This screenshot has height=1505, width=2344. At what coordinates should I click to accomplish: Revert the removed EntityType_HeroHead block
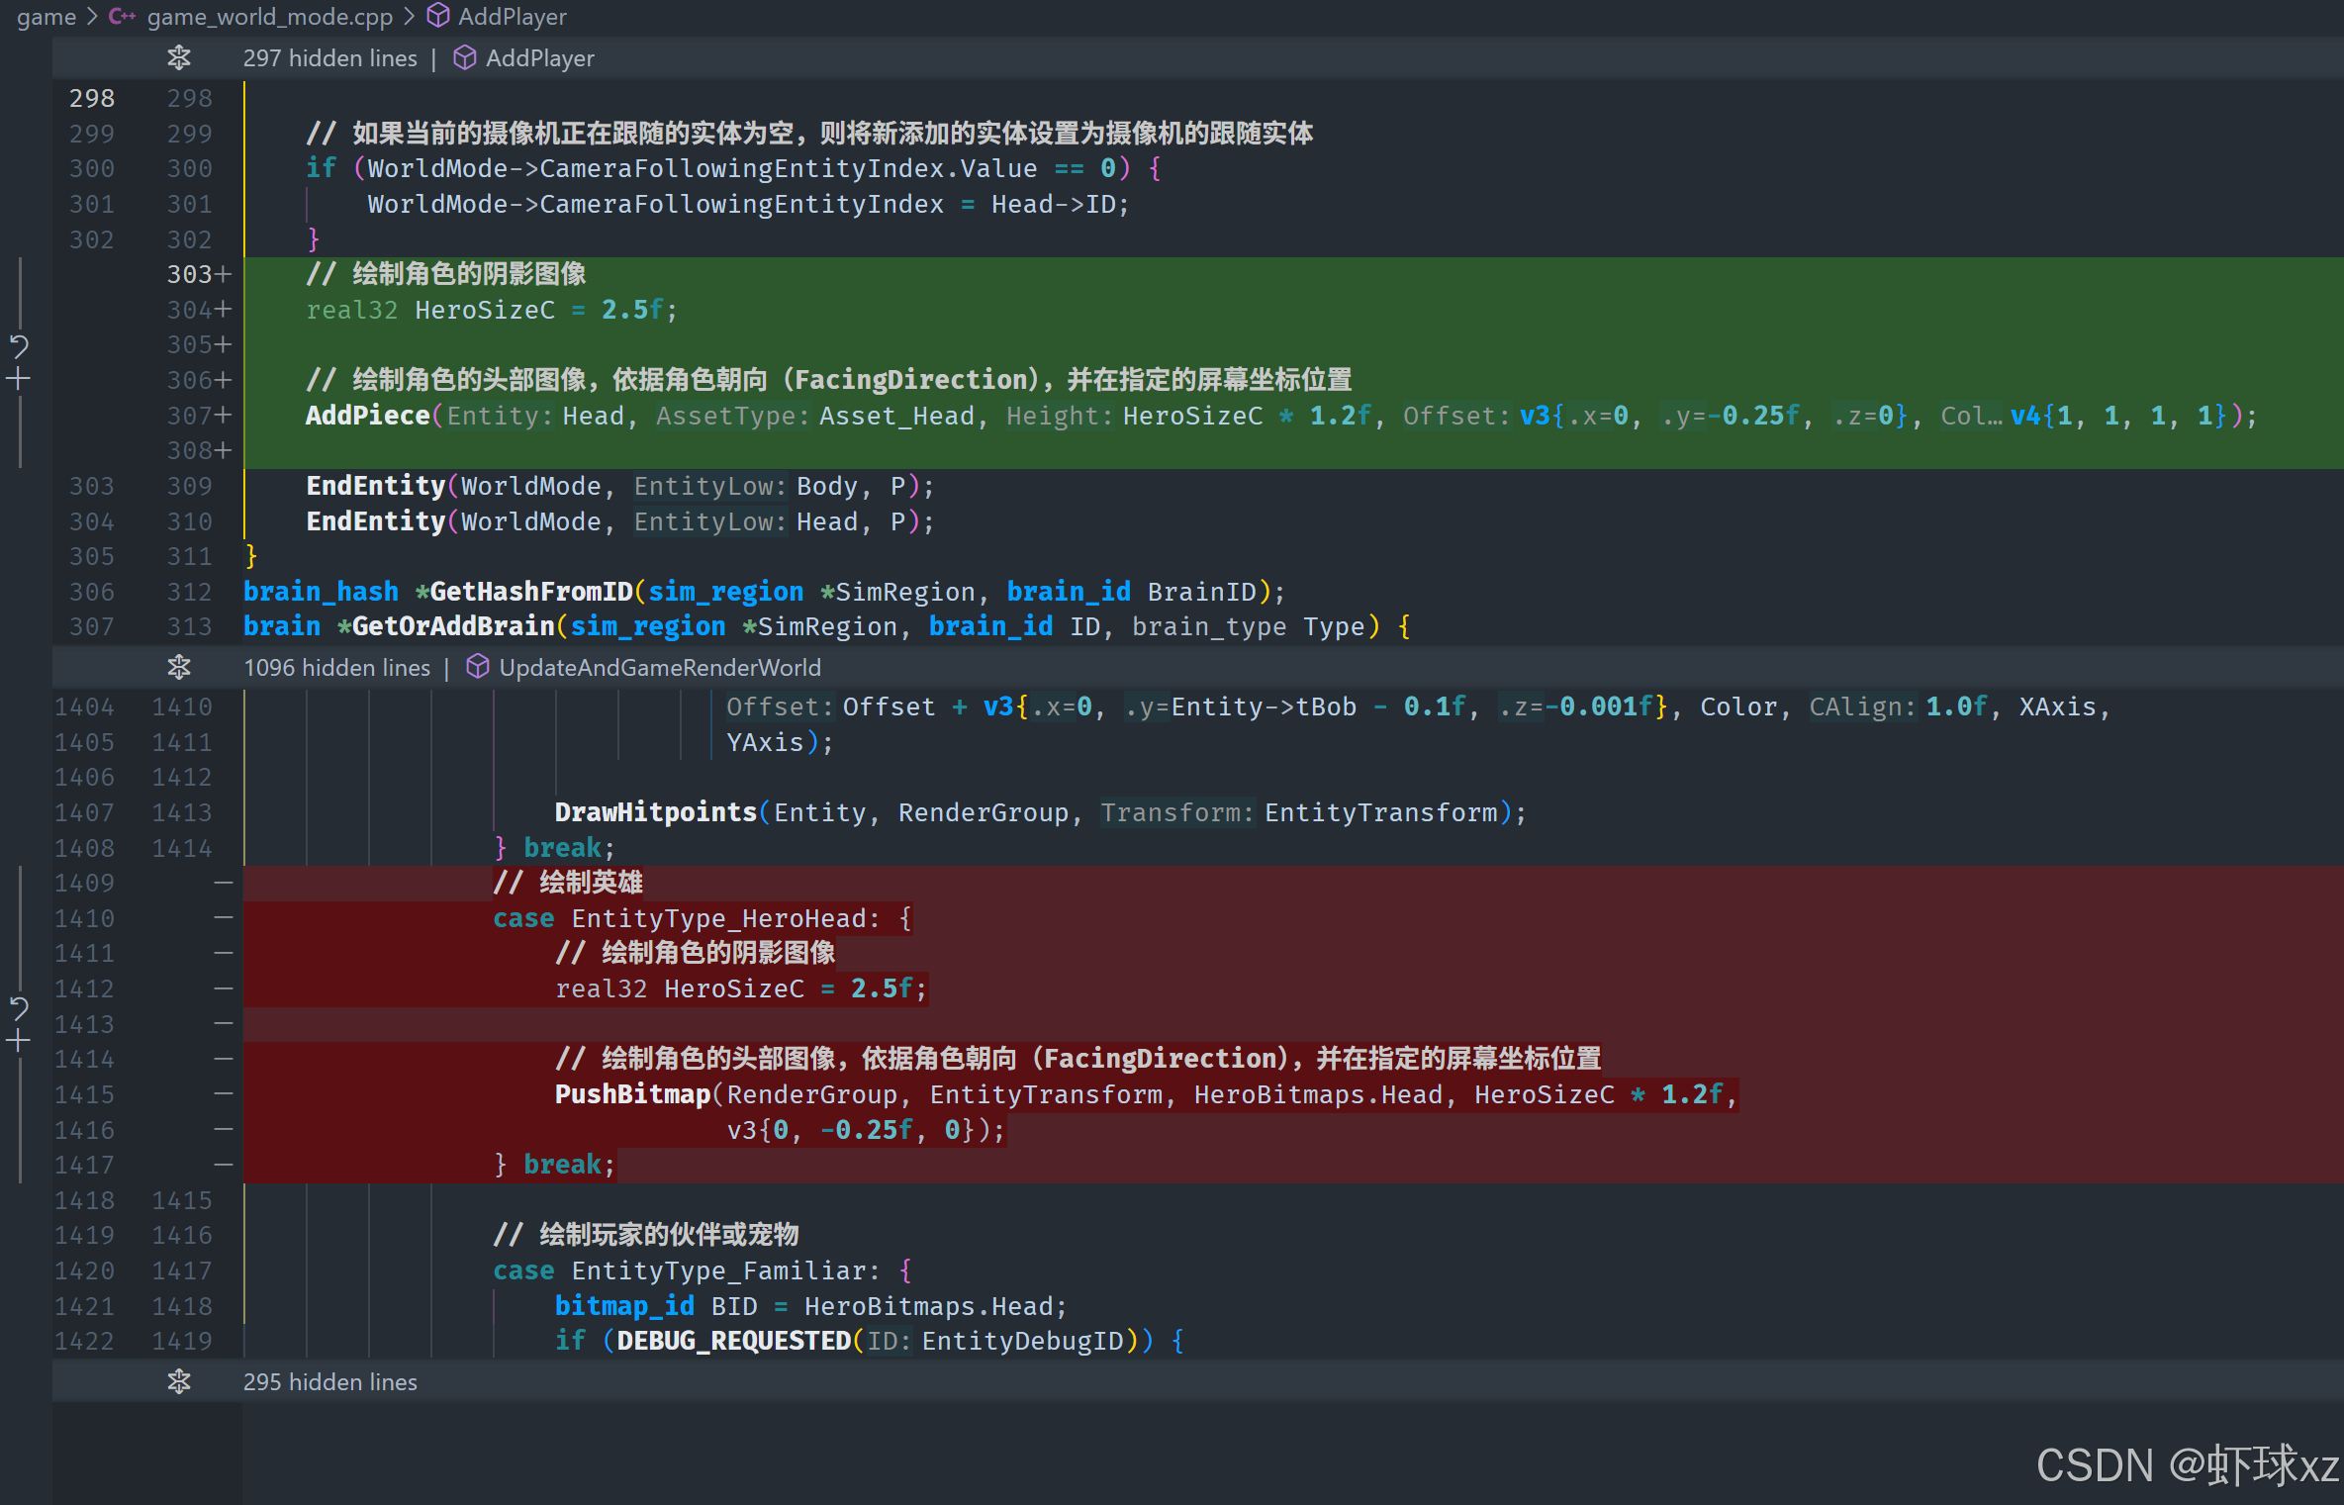19,1007
